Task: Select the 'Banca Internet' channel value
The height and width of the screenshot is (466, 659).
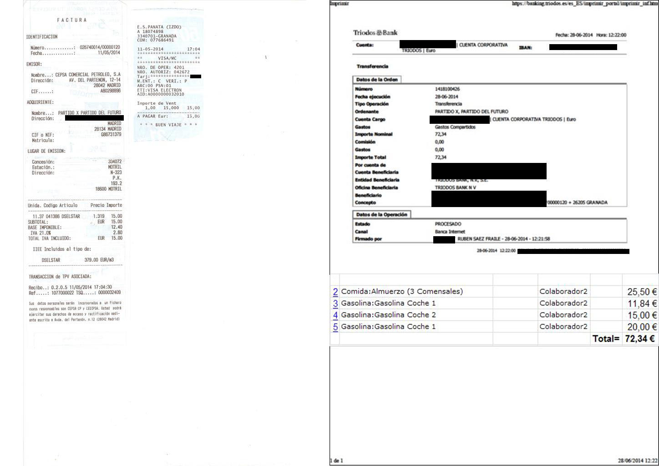Action: tap(450, 232)
